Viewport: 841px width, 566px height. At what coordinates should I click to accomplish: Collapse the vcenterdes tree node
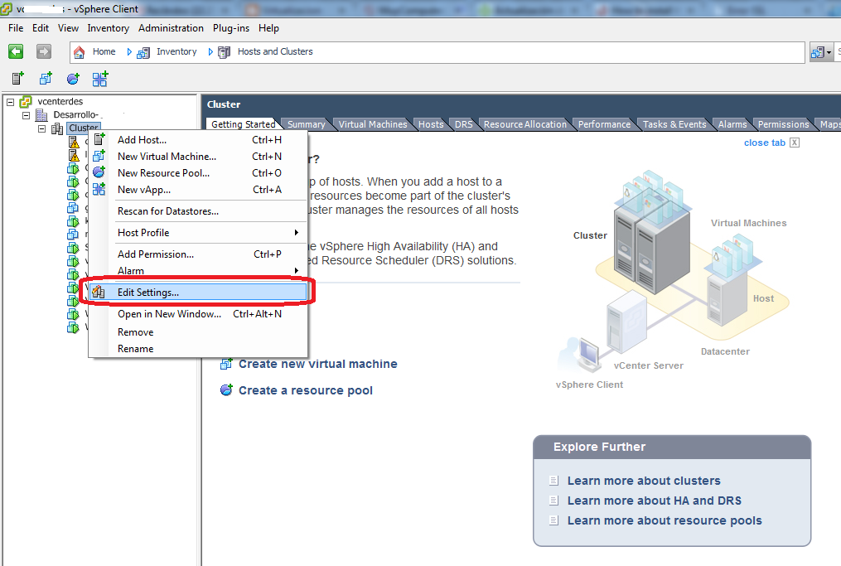coord(11,100)
